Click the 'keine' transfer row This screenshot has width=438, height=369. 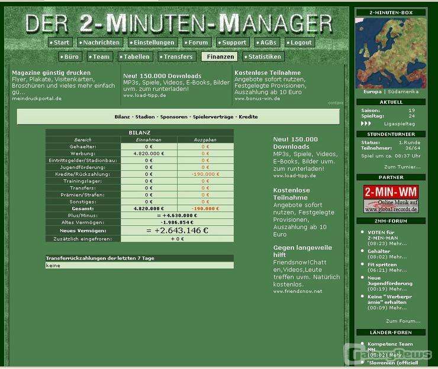coord(139,266)
